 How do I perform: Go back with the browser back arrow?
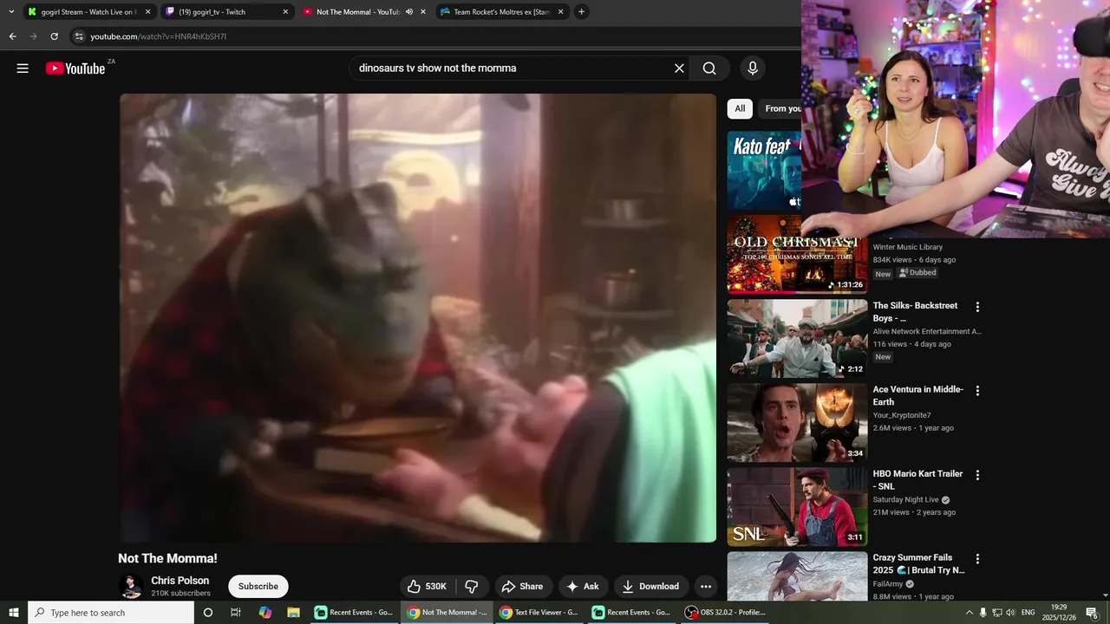(x=12, y=36)
